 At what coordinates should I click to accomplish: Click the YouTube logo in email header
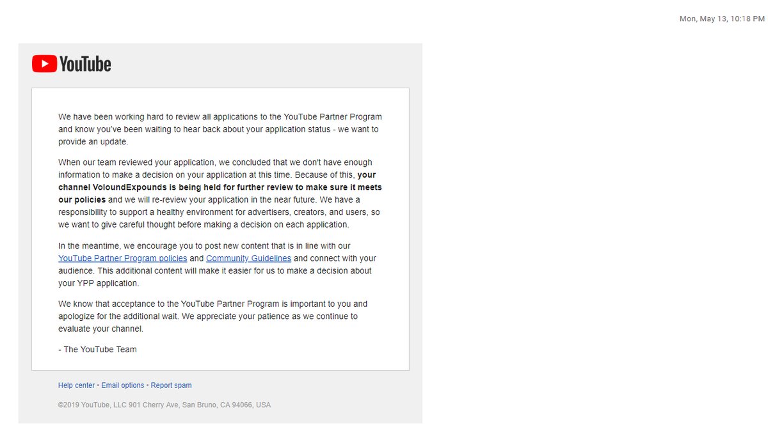[72, 64]
